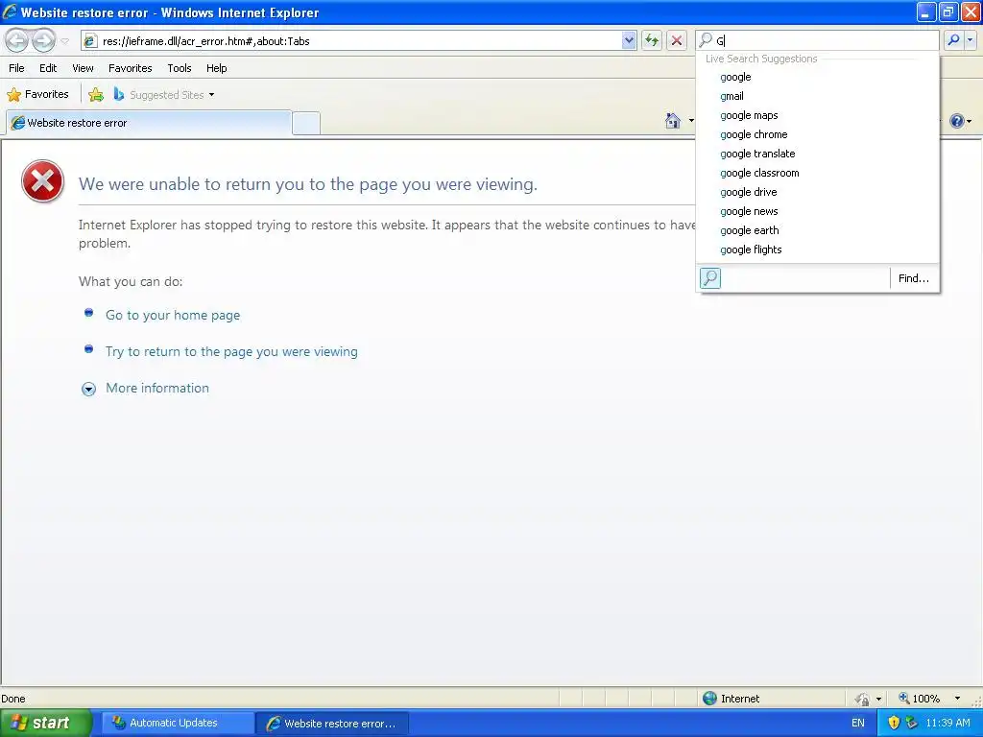This screenshot has height=737, width=983.
Task: Open the Edit menu
Action: click(x=48, y=68)
